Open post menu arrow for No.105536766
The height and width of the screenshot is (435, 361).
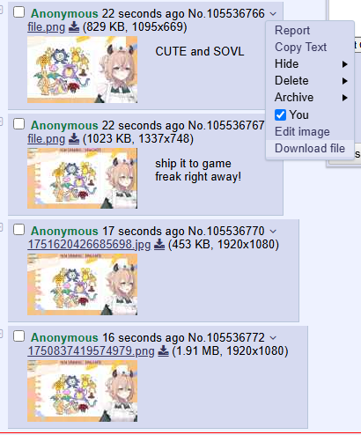pos(273,14)
